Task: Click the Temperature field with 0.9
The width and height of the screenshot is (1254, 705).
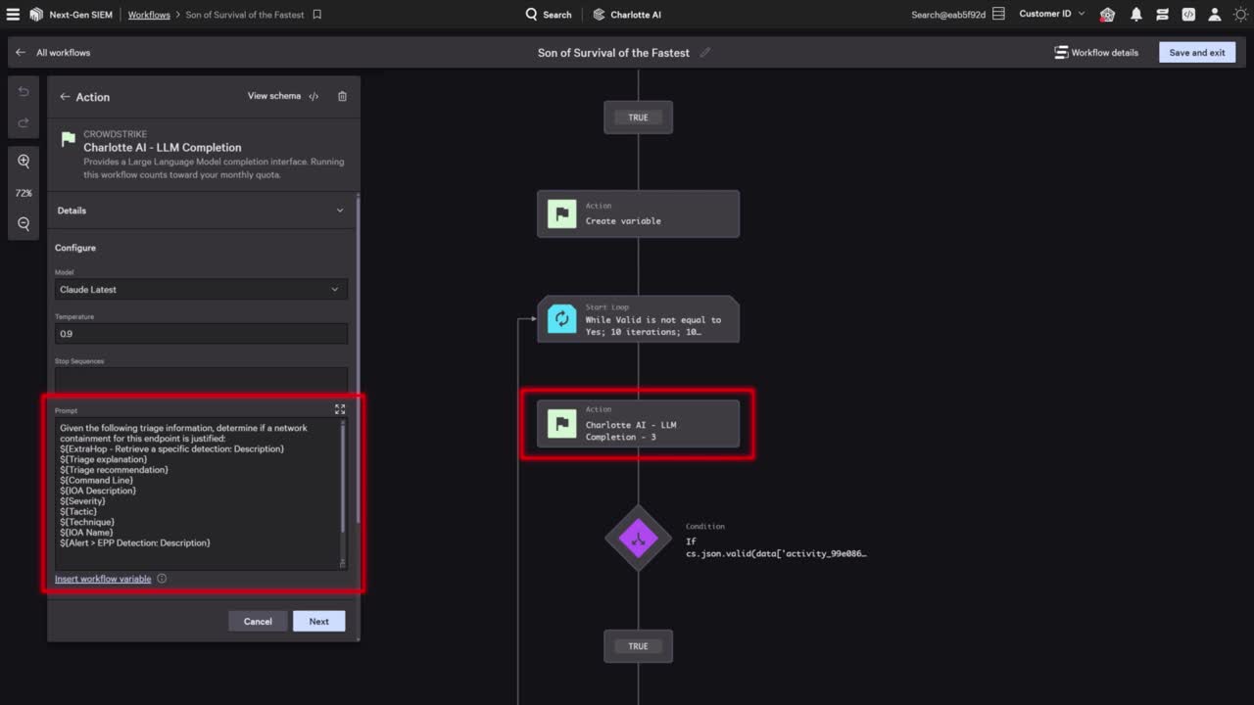Action: point(201,334)
